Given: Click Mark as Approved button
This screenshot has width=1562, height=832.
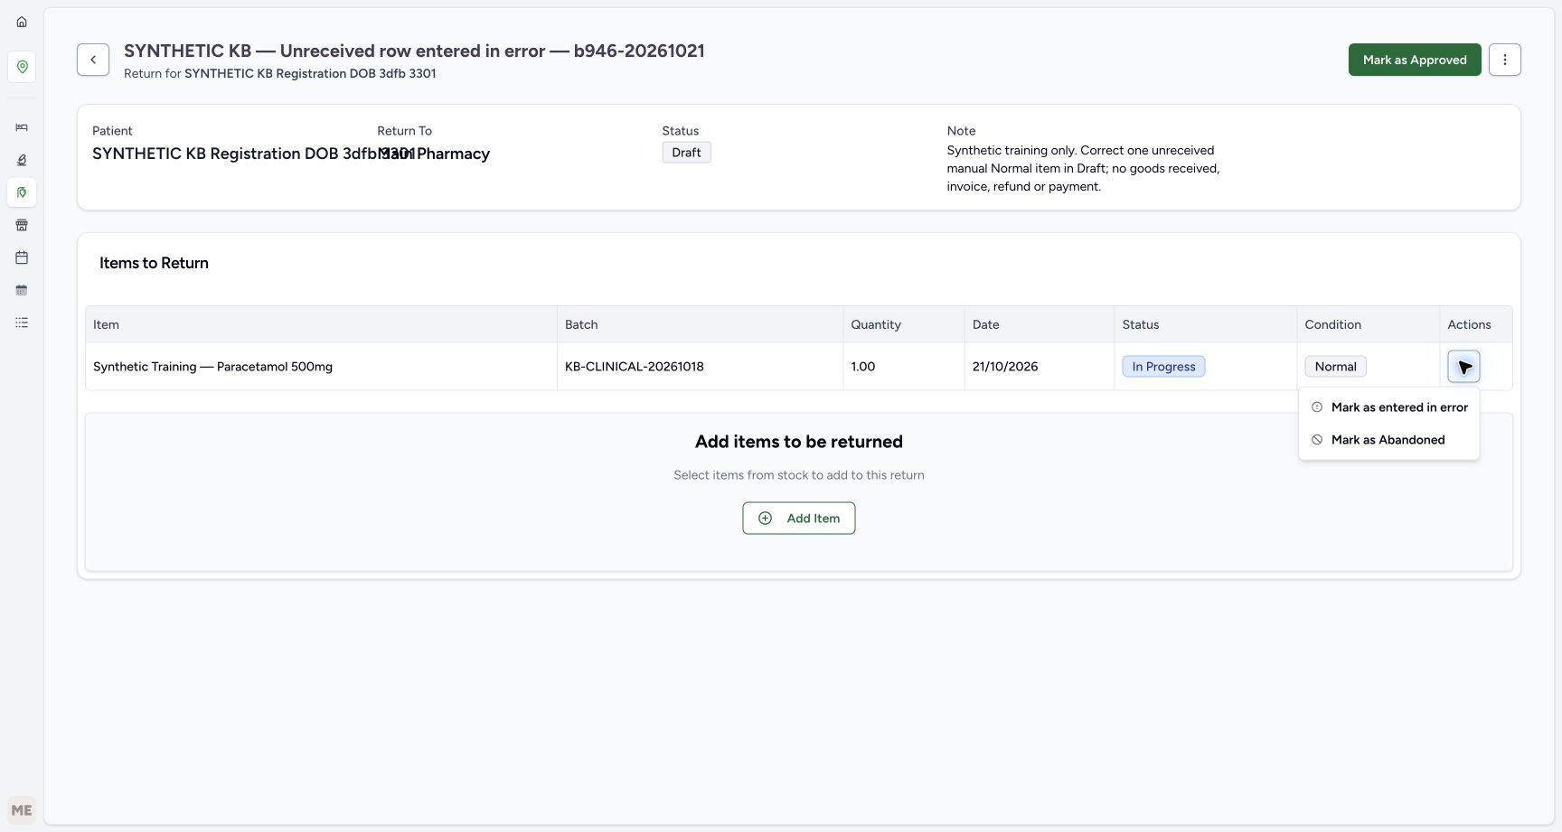Looking at the screenshot, I should pos(1415,60).
